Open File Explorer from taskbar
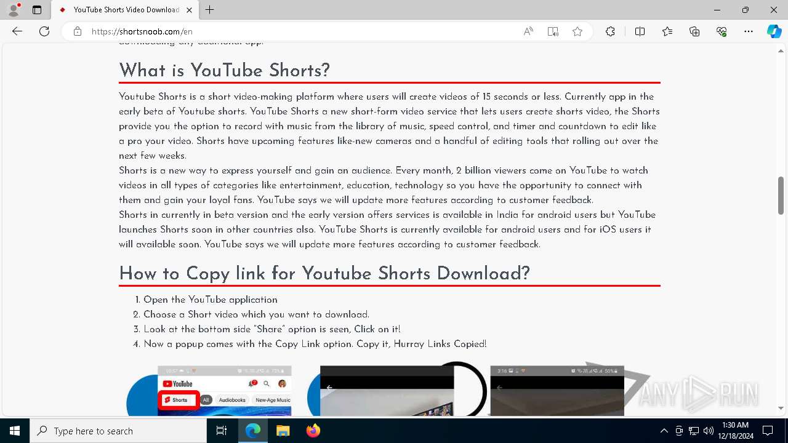This screenshot has width=788, height=443. (x=283, y=431)
